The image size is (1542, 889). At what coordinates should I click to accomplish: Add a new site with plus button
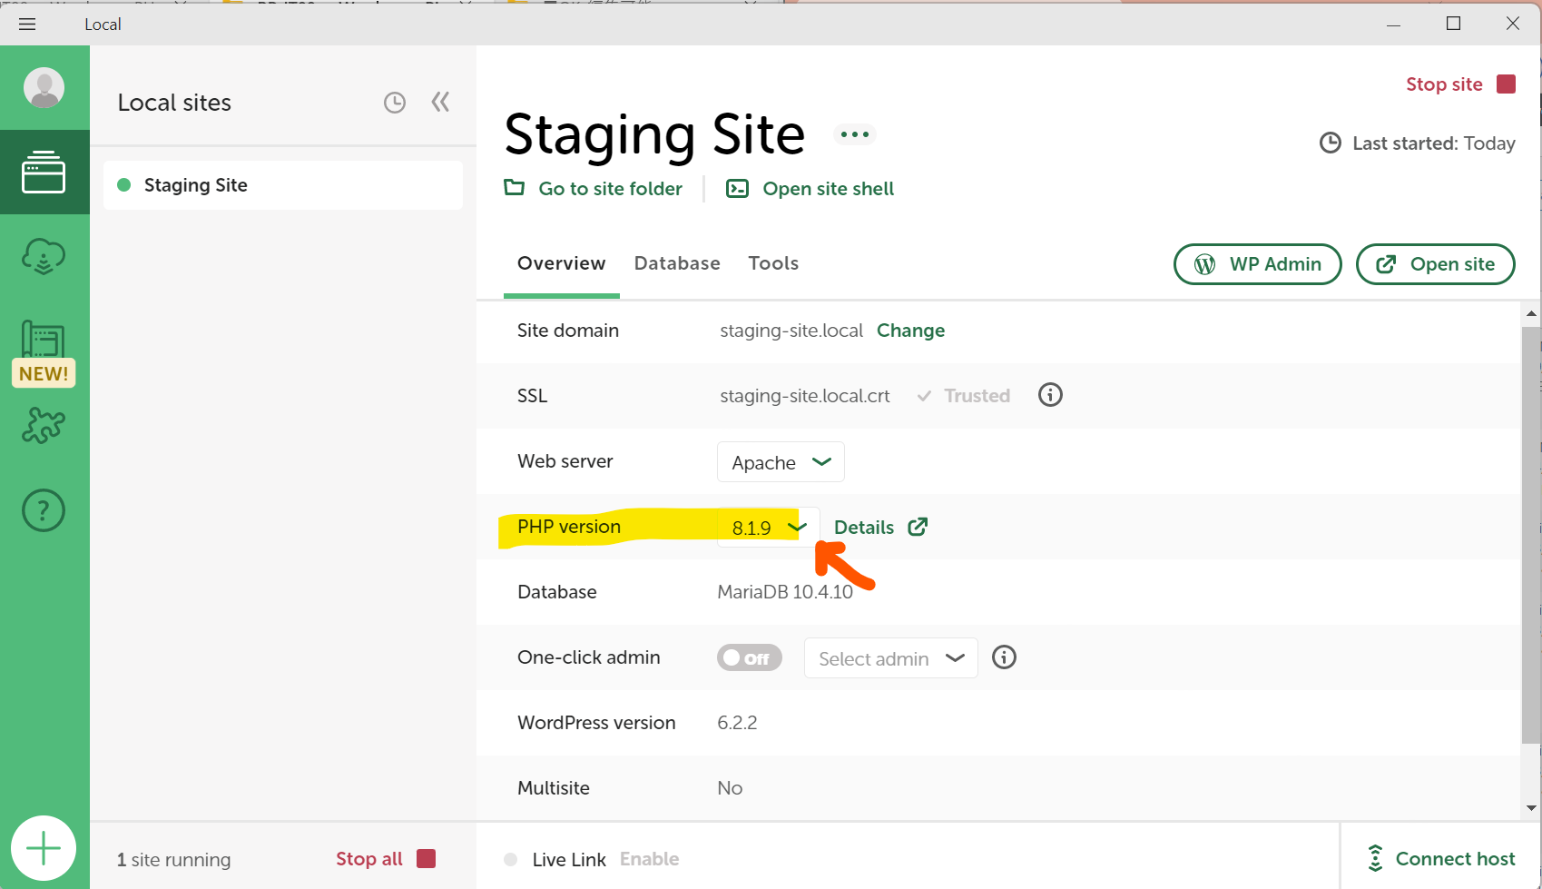[44, 848]
